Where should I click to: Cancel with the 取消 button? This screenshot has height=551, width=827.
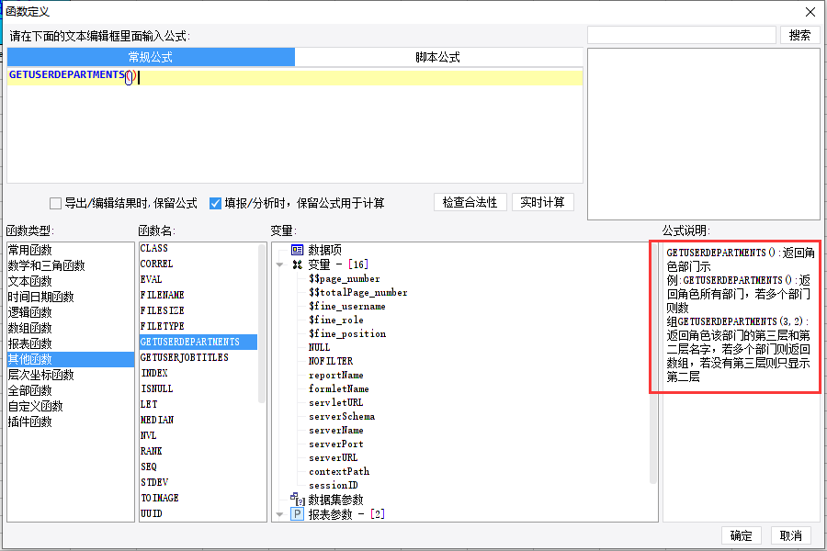coord(790,535)
